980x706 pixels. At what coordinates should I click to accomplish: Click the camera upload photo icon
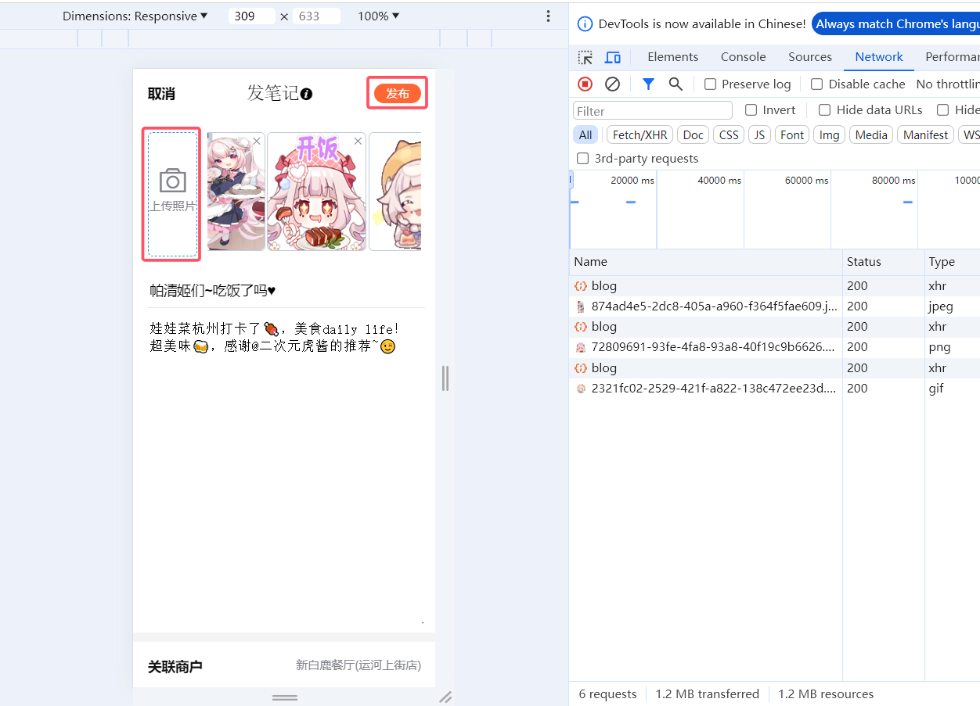172,181
